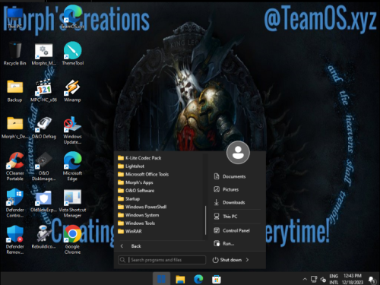
Task: Launch the OldNewExp... shortcut
Action: (43, 201)
